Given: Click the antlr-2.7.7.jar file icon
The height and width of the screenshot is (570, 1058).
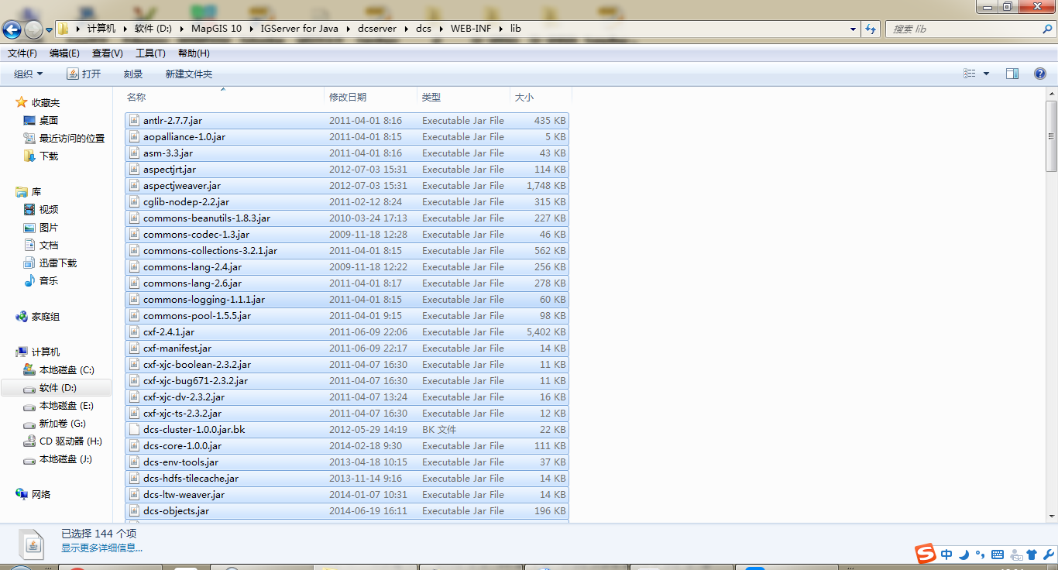Looking at the screenshot, I should click(134, 120).
